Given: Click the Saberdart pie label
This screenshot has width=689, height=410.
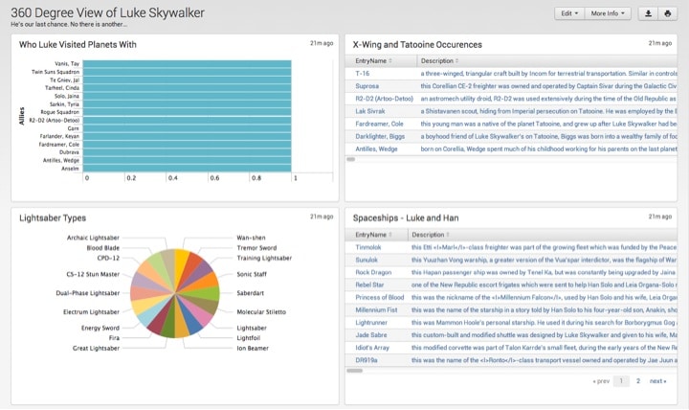Looking at the screenshot, I should [250, 293].
